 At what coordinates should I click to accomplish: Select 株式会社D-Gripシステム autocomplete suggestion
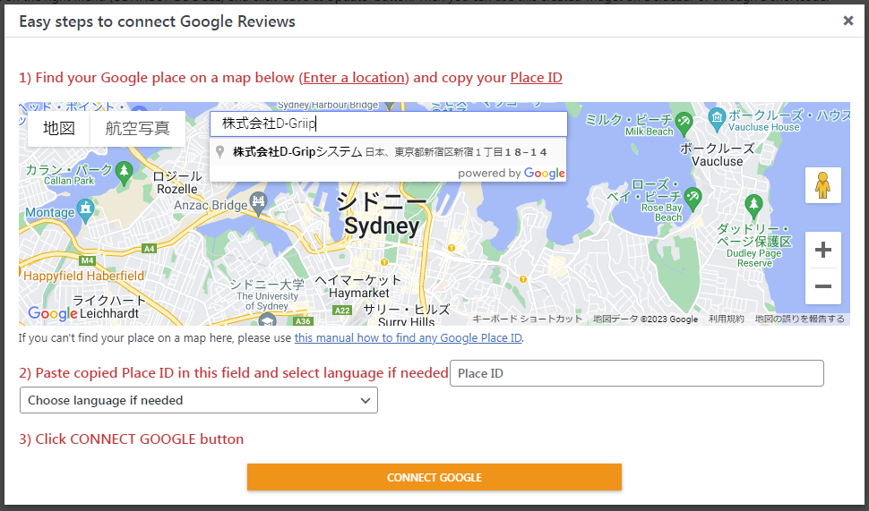coord(388,152)
